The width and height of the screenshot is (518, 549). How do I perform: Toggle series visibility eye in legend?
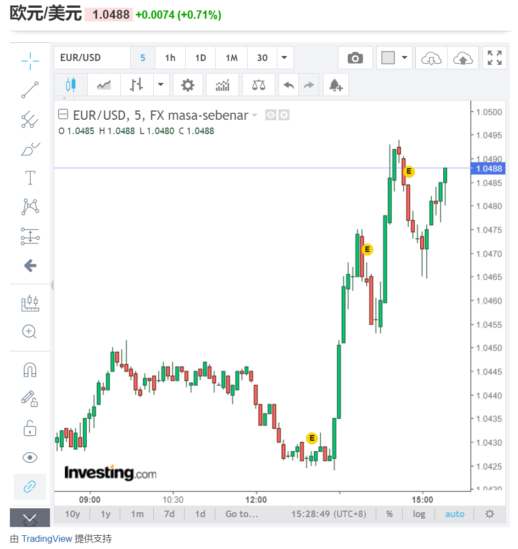coord(271,115)
